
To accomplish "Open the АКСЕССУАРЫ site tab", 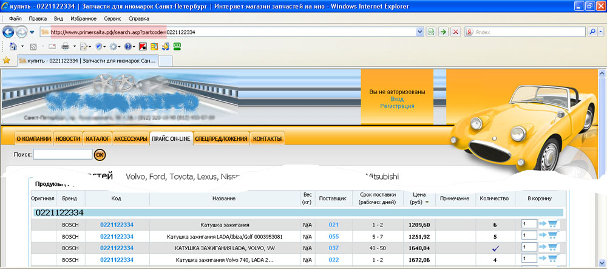I will coord(131,138).
